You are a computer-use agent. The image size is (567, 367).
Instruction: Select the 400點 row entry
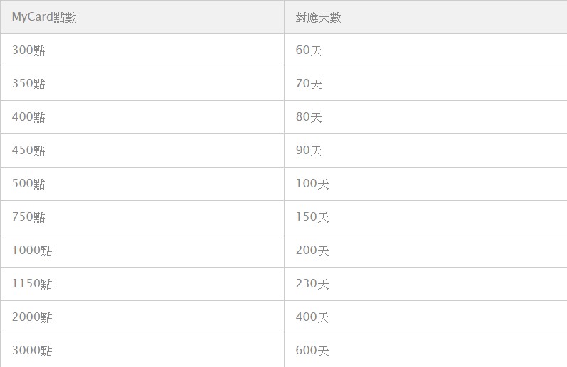[x=142, y=117]
